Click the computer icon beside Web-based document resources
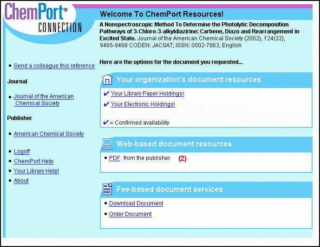 [x=107, y=144]
